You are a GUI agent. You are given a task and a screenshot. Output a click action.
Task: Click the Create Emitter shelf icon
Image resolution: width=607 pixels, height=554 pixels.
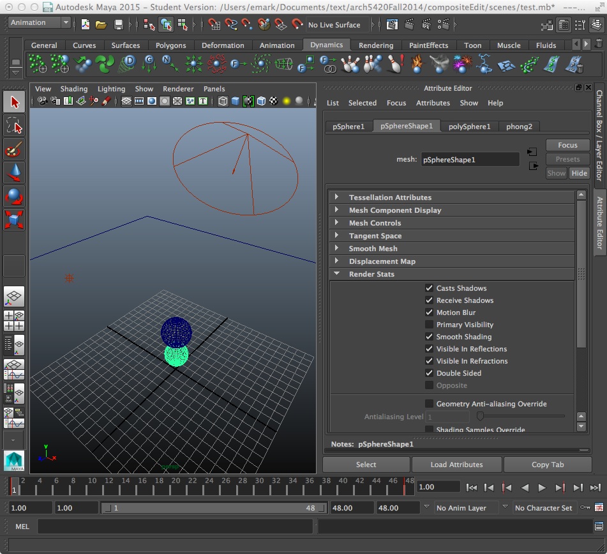(38, 64)
